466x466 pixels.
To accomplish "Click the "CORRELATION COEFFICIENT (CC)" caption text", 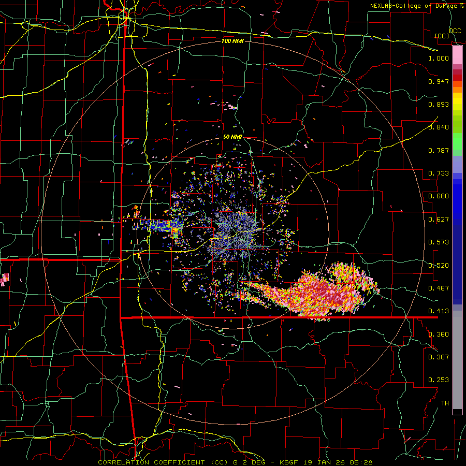I will (x=163, y=462).
